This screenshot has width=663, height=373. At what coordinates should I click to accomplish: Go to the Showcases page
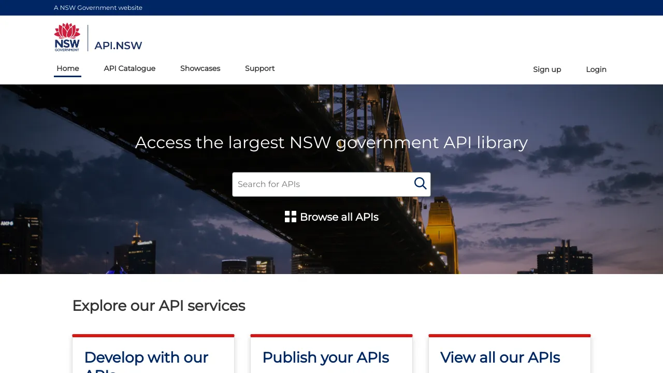(200, 68)
